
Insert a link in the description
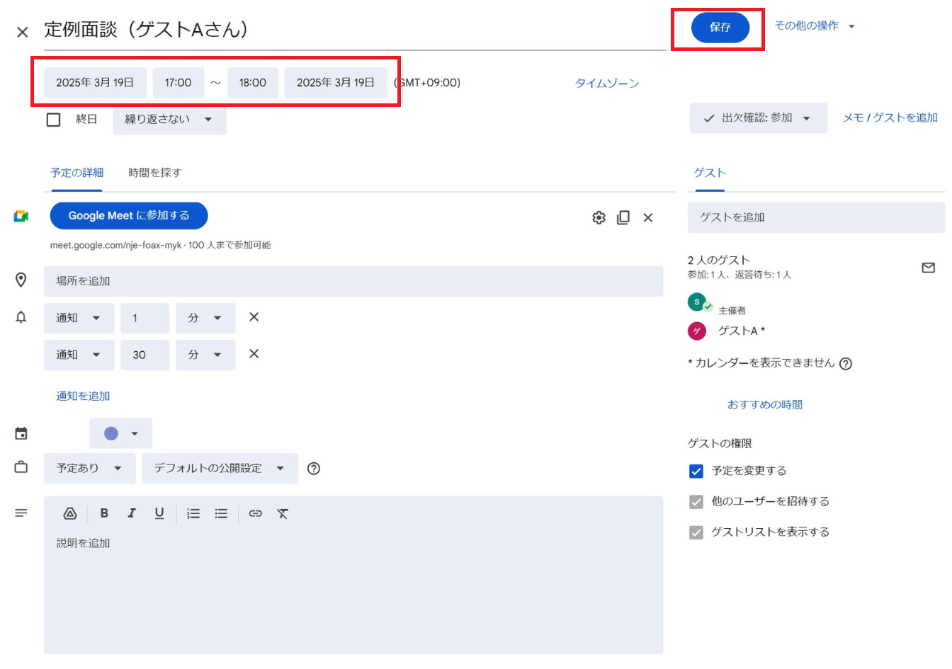(x=255, y=514)
